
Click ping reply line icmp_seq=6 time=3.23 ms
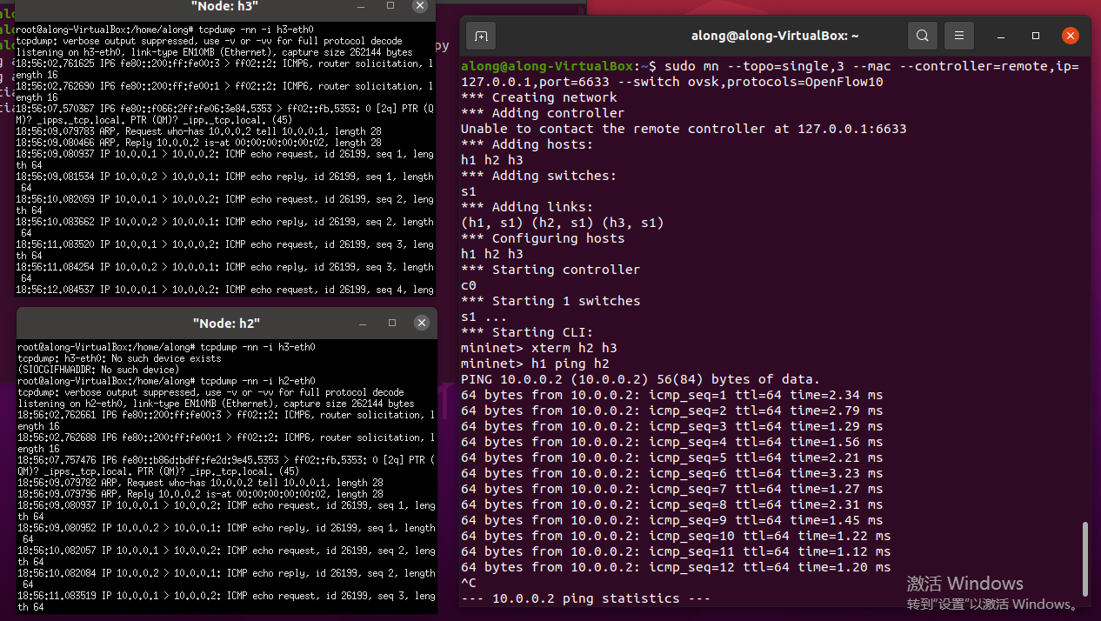[671, 473]
